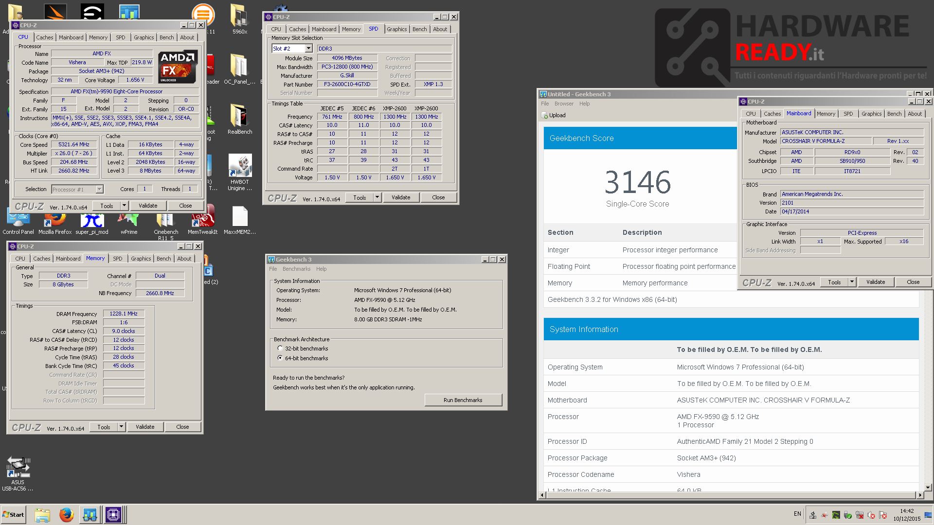This screenshot has height=525, width=934.
Task: Select the Integer section row
Action: pyautogui.click(x=640, y=250)
